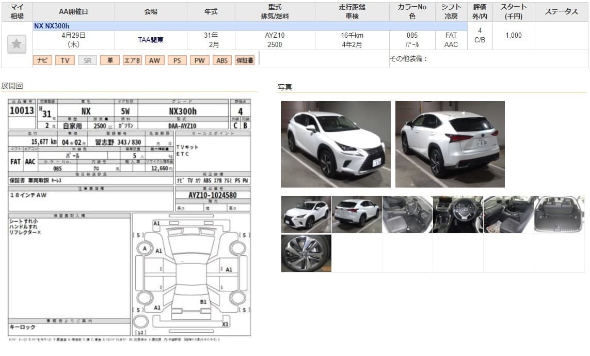Click the grayed-out SR sunroof badge
The image size is (590, 356).
point(87,60)
